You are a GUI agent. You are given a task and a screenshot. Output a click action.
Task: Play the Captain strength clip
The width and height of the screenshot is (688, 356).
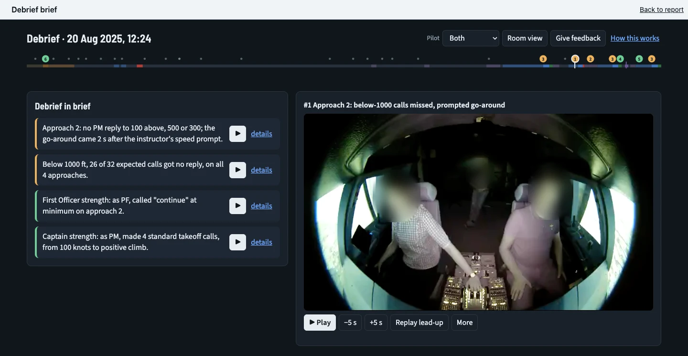click(x=237, y=242)
